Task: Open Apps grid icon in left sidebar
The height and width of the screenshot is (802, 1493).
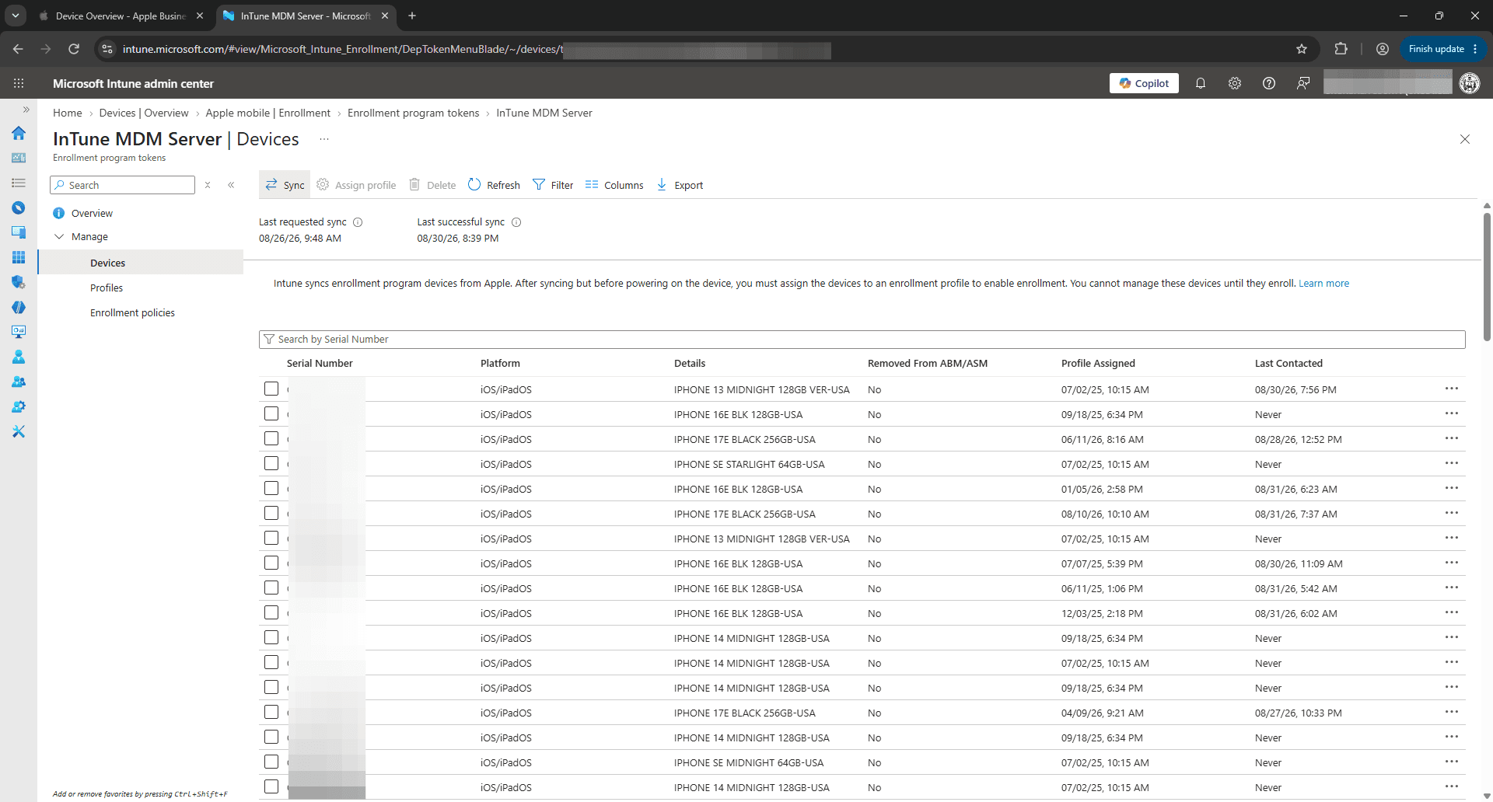Action: pos(19,257)
